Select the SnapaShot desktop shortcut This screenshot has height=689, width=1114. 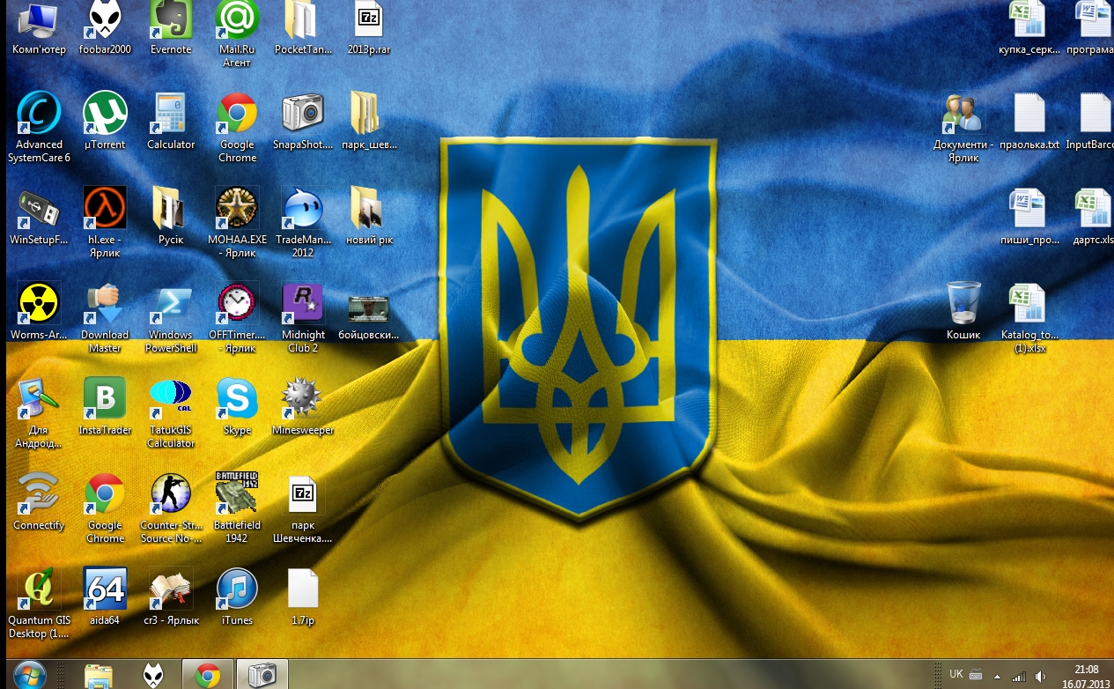(x=303, y=121)
